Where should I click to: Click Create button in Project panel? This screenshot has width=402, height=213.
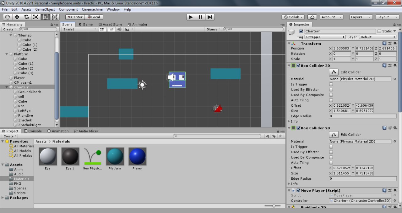9,136
